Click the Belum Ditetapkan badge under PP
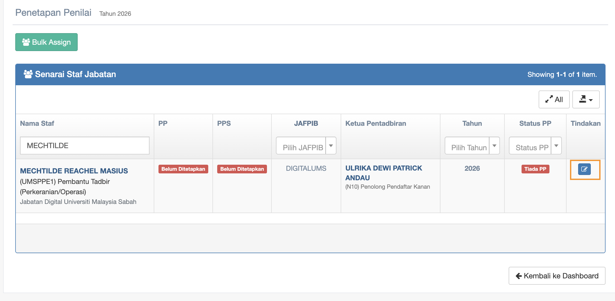The width and height of the screenshot is (615, 301). click(x=183, y=169)
